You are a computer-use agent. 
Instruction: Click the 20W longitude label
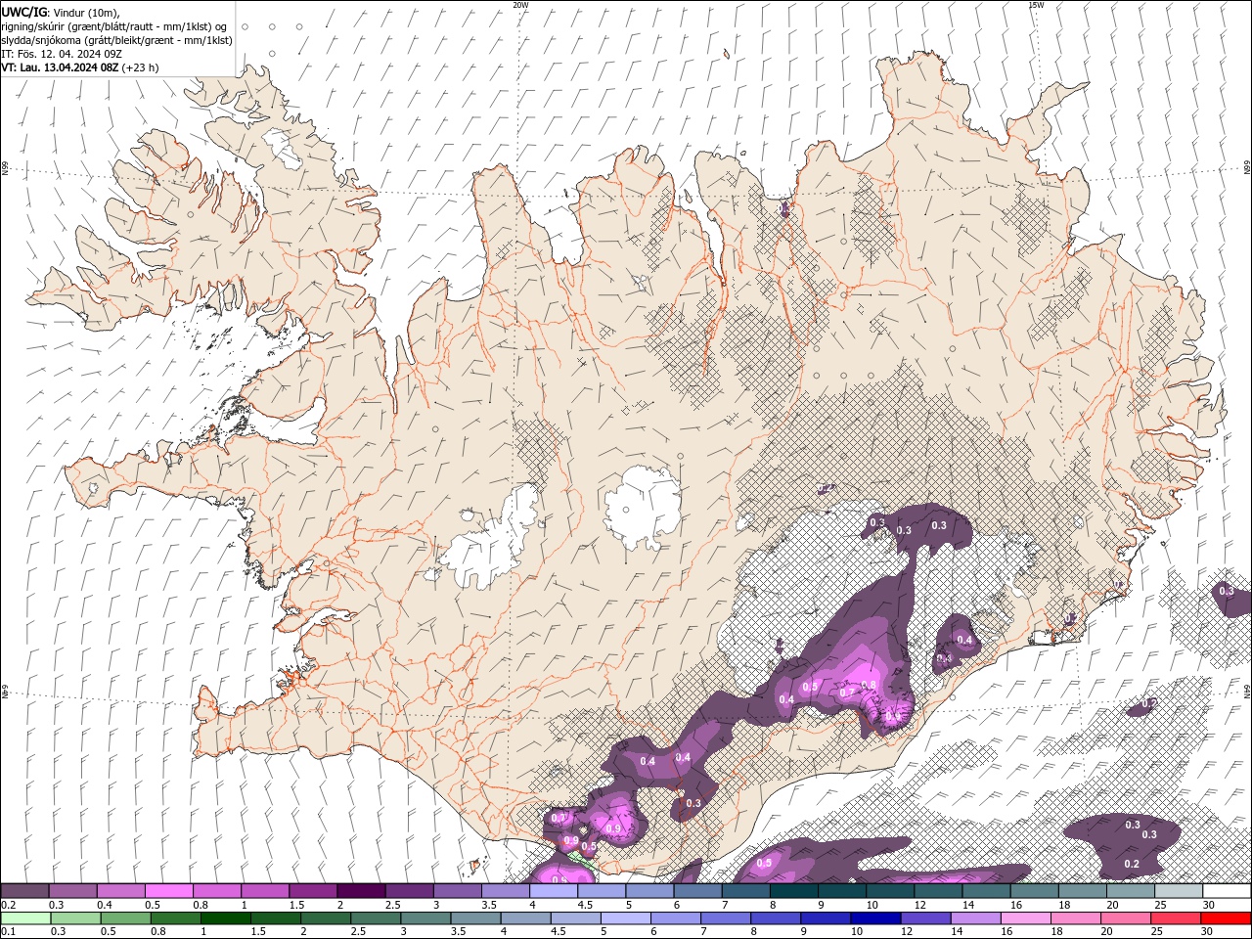point(520,5)
